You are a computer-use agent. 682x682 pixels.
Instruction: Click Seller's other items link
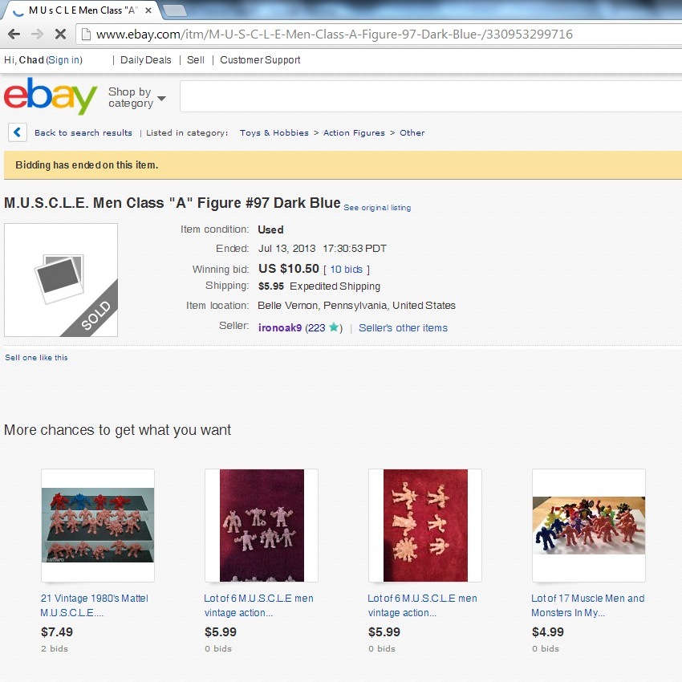point(403,327)
